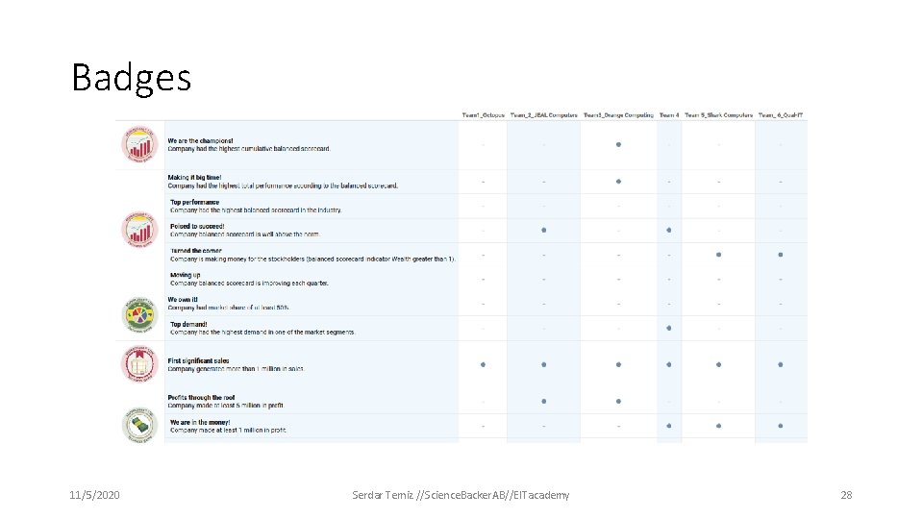Click the Turned the corner dot for Team 5_Shark
Viewport: 923px width, 519px height.
718,255
